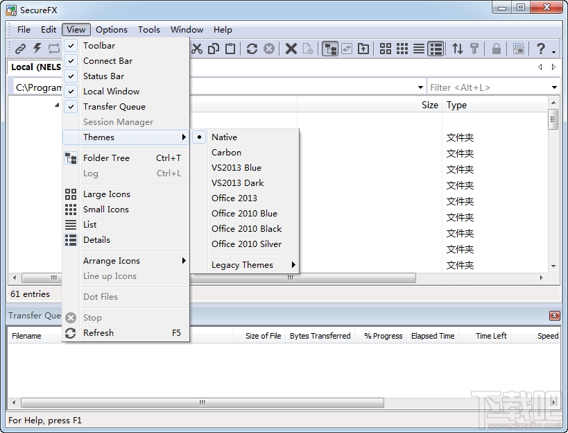The width and height of the screenshot is (568, 433).
Task: Open the Help question mark icon
Action: [542, 49]
